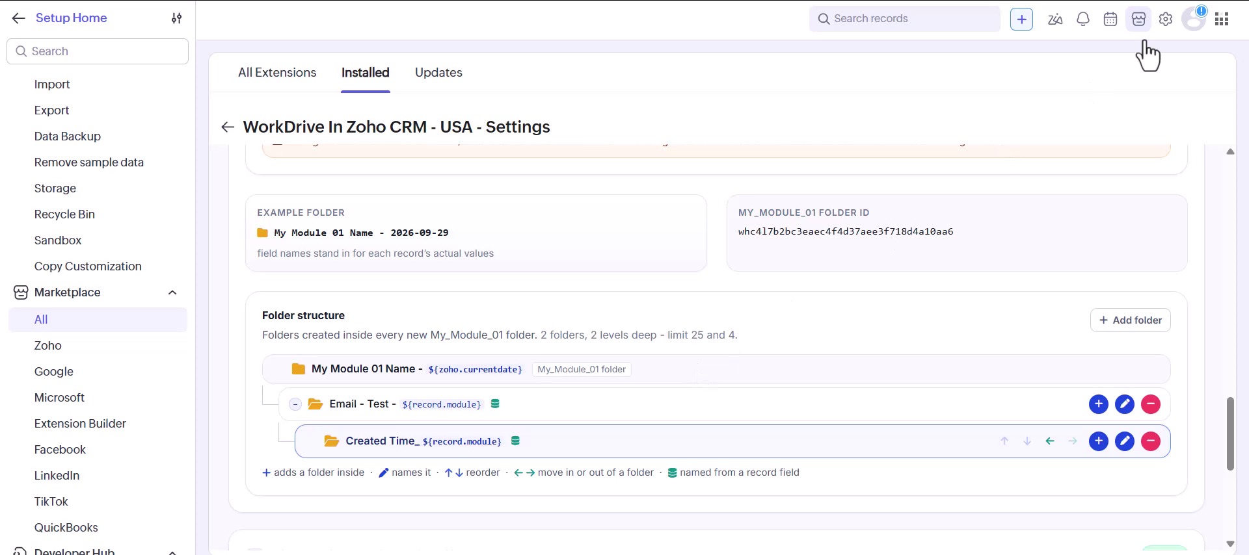The image size is (1249, 555).
Task: Open the apps grid launcher
Action: [x=1222, y=19]
